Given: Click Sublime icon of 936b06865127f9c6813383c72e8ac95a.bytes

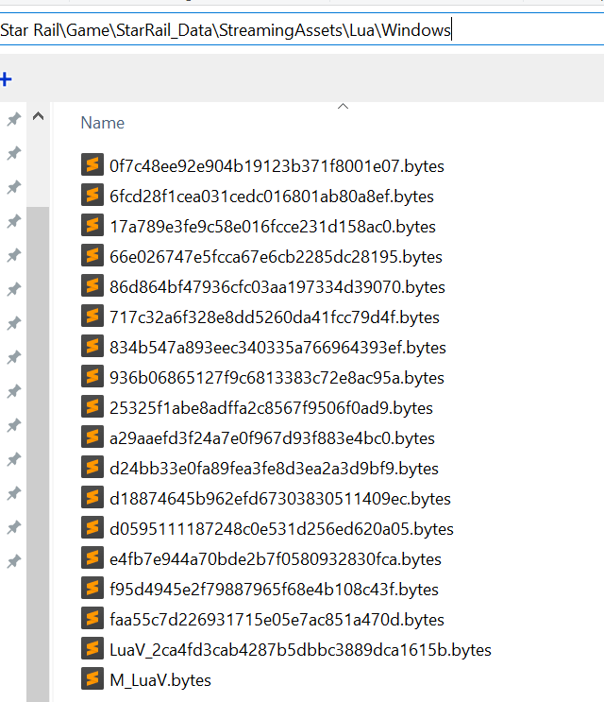Looking at the screenshot, I should tap(92, 376).
